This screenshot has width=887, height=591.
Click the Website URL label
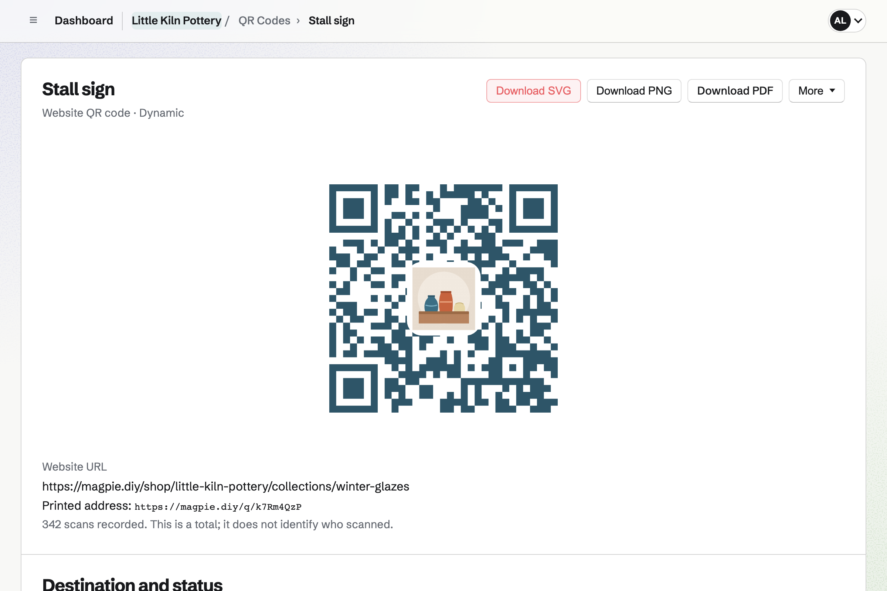tap(74, 467)
